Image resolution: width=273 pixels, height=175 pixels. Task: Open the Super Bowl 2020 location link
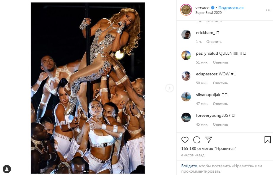pyautogui.click(x=208, y=13)
